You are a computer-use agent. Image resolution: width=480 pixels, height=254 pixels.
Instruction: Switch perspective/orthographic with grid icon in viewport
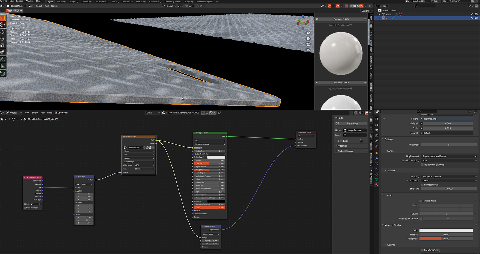(308, 50)
